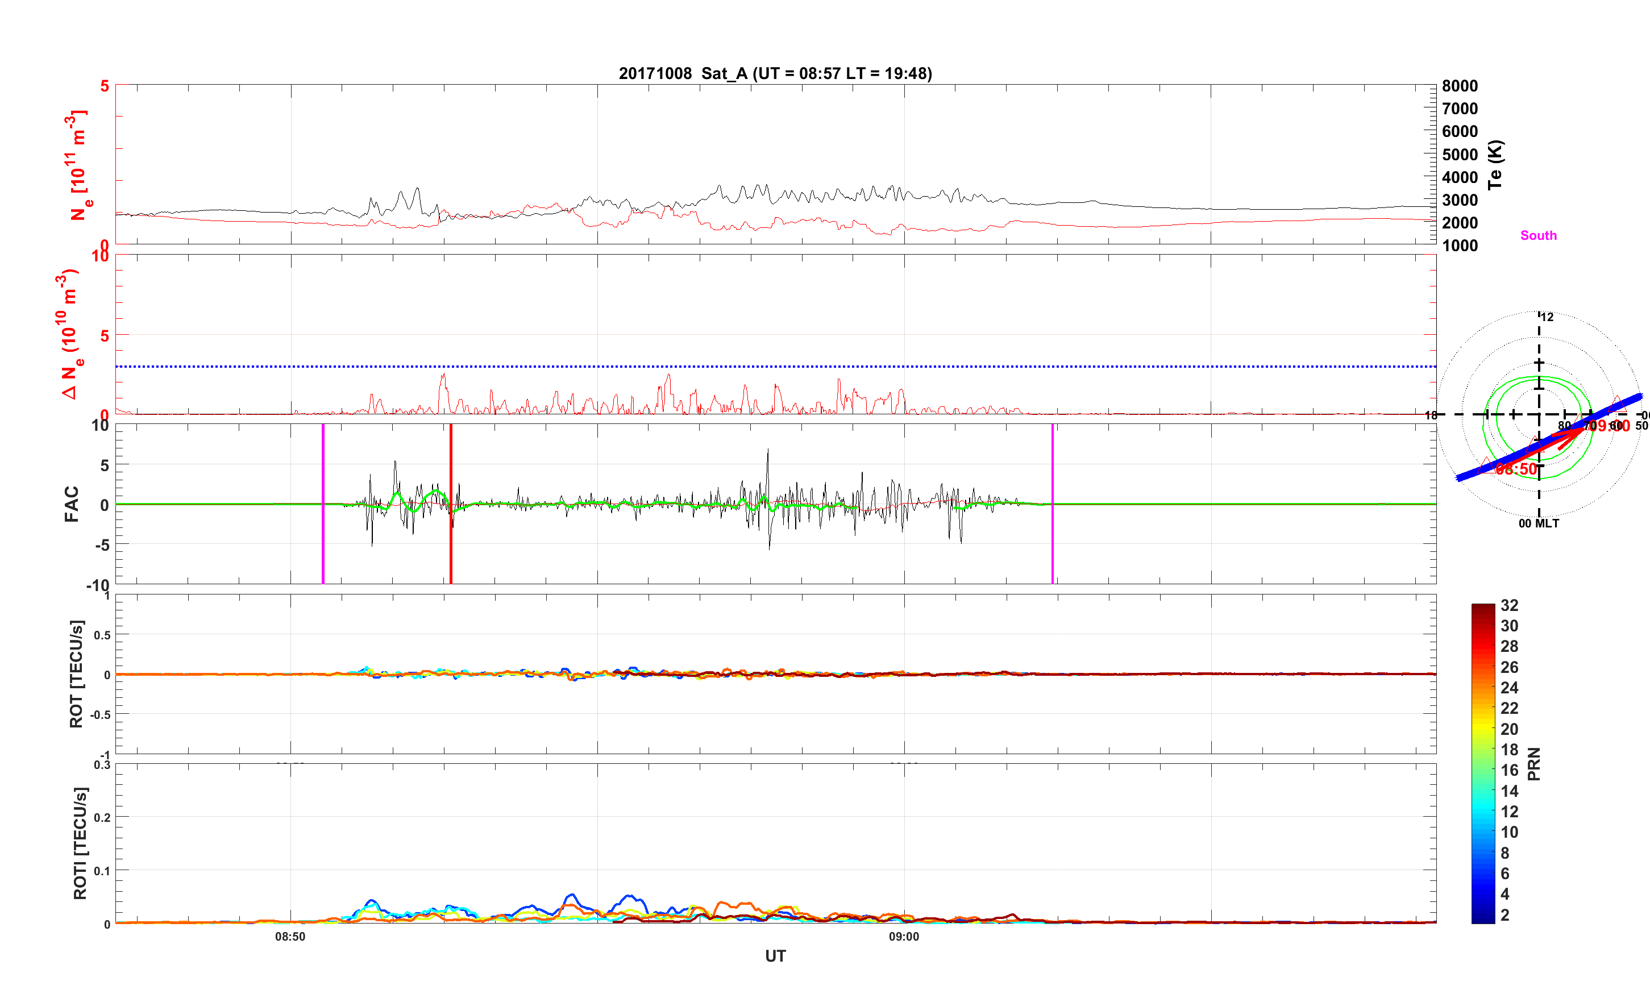Click the red 08:50 label on polar track
1650x998 pixels.
pyautogui.click(x=1516, y=469)
